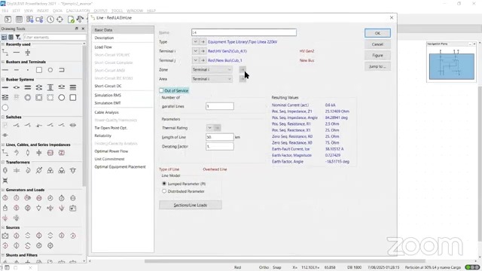482x271 pixels.
Task: Select the General Impedance Z icon
Action: (x=62, y=153)
